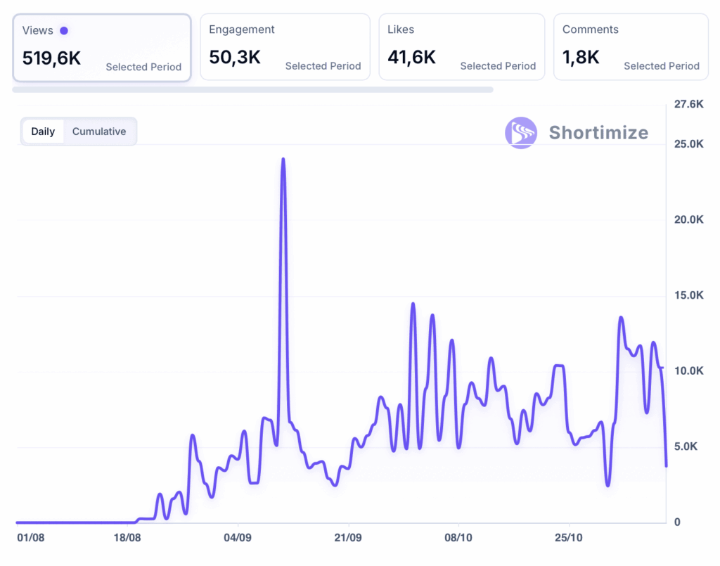Click the 25.0K y-axis label
720x566 pixels.
coord(688,144)
